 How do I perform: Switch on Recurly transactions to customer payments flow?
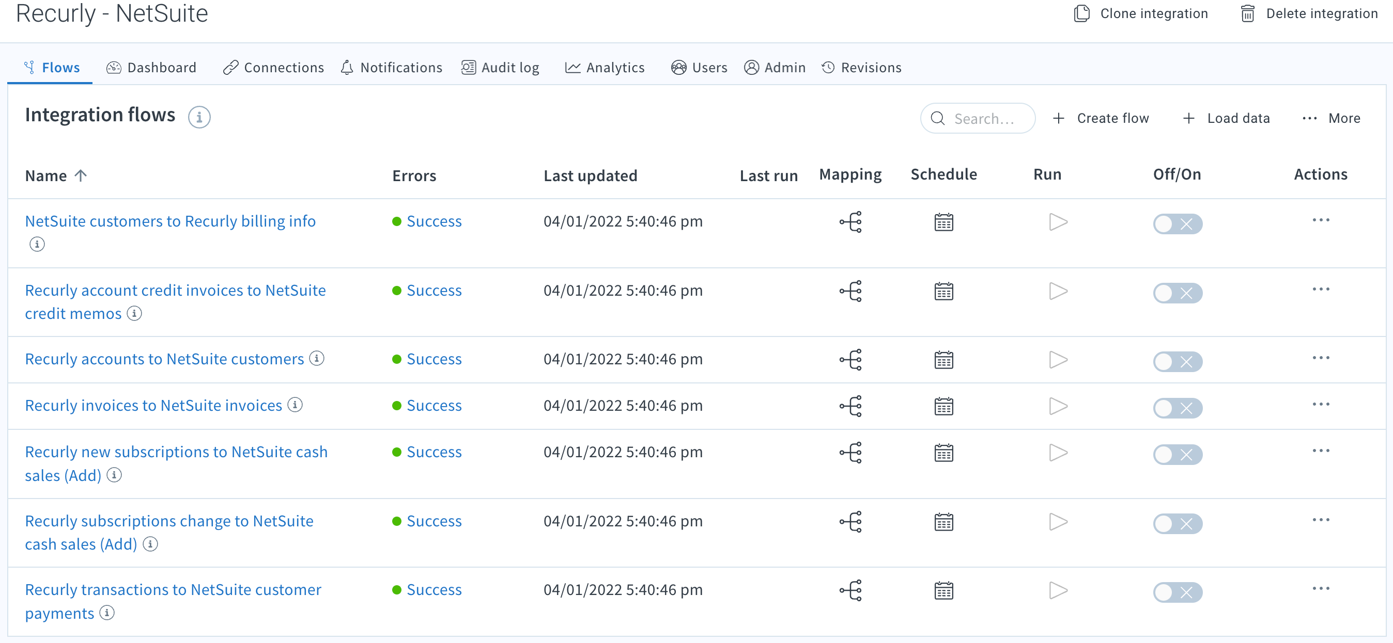coord(1177,592)
